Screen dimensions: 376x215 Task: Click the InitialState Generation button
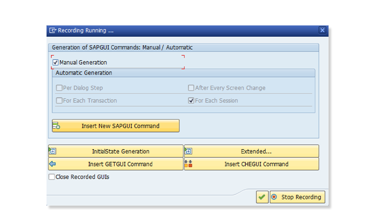[x=116, y=151]
